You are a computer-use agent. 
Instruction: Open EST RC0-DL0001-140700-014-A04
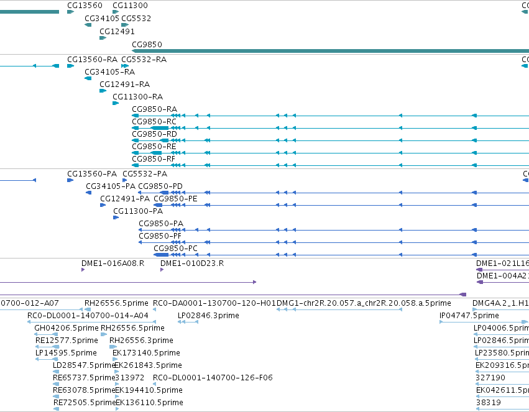[x=88, y=316]
